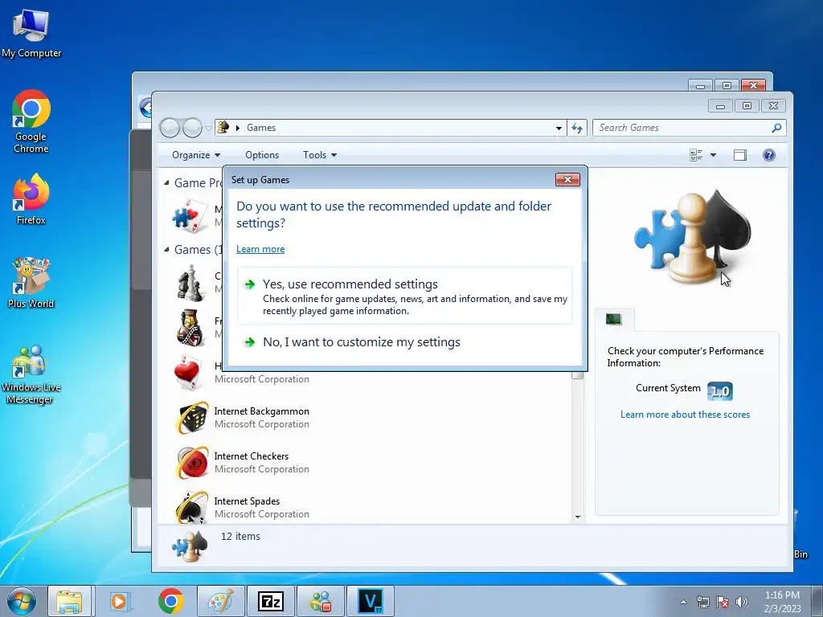Collapse the Game Providers group

tap(166, 182)
